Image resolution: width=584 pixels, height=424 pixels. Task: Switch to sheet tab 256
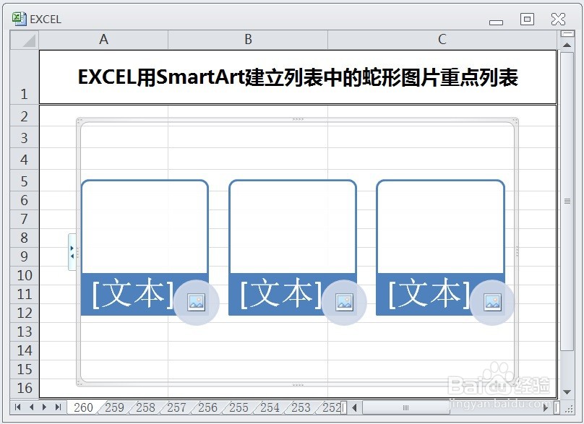point(207,407)
